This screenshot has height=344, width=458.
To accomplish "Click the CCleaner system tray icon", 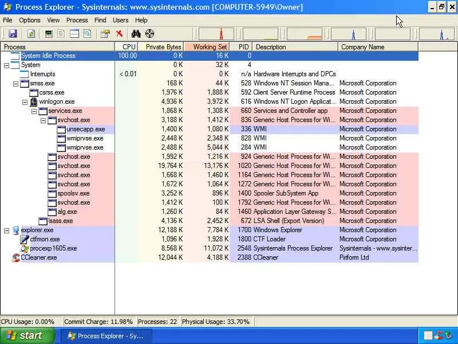I will pyautogui.click(x=438, y=336).
